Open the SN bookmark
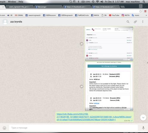Screen dimensions: 148x133 104,15
